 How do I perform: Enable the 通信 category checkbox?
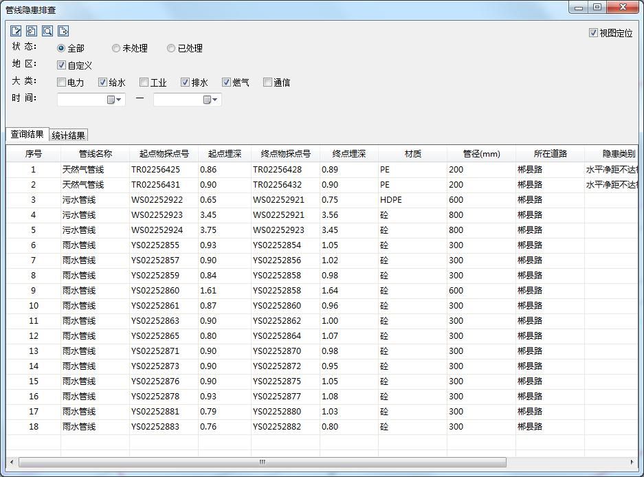coord(267,82)
